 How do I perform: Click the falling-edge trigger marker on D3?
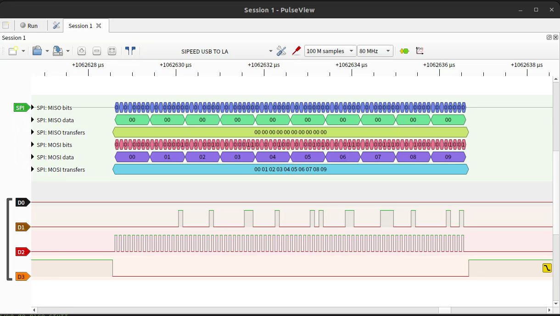(547, 268)
